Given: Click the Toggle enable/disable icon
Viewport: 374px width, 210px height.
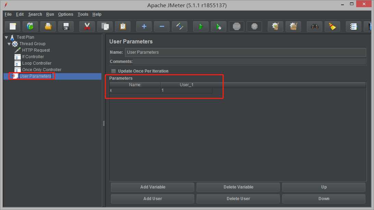Looking at the screenshot, I should coord(179,26).
